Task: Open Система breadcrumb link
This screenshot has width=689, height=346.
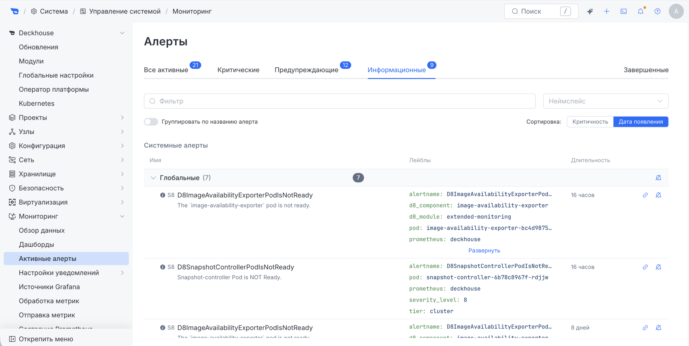Action: coord(50,11)
